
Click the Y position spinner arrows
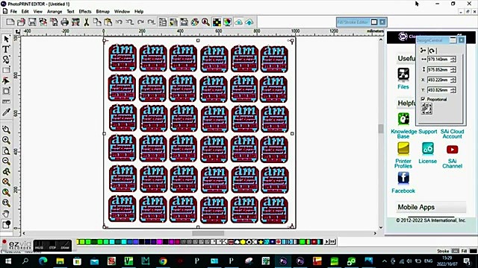point(453,90)
